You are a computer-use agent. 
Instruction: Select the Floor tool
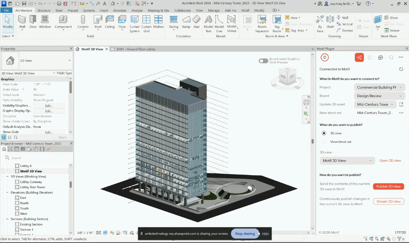(122, 22)
